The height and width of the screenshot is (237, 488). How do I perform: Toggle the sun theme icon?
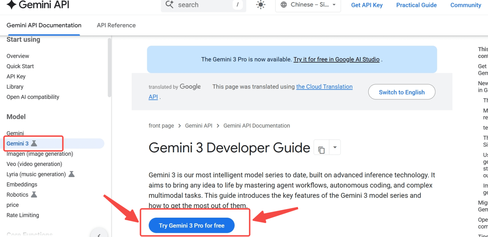click(x=261, y=4)
